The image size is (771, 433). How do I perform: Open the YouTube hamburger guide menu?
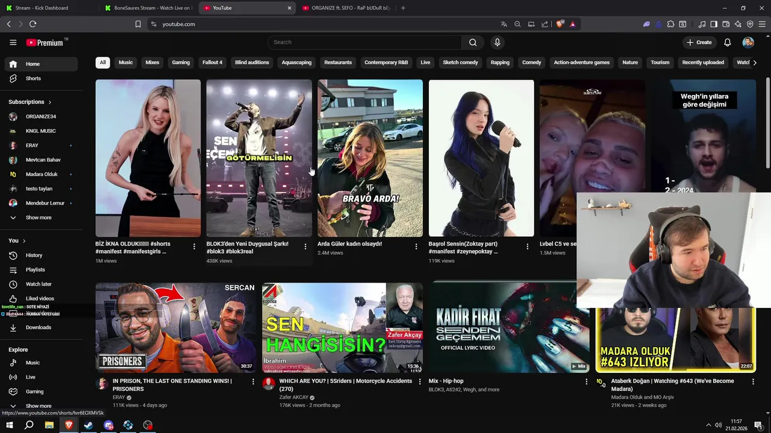pos(13,42)
